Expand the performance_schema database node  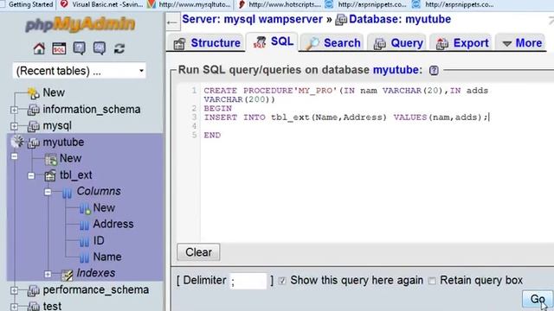[14, 290]
